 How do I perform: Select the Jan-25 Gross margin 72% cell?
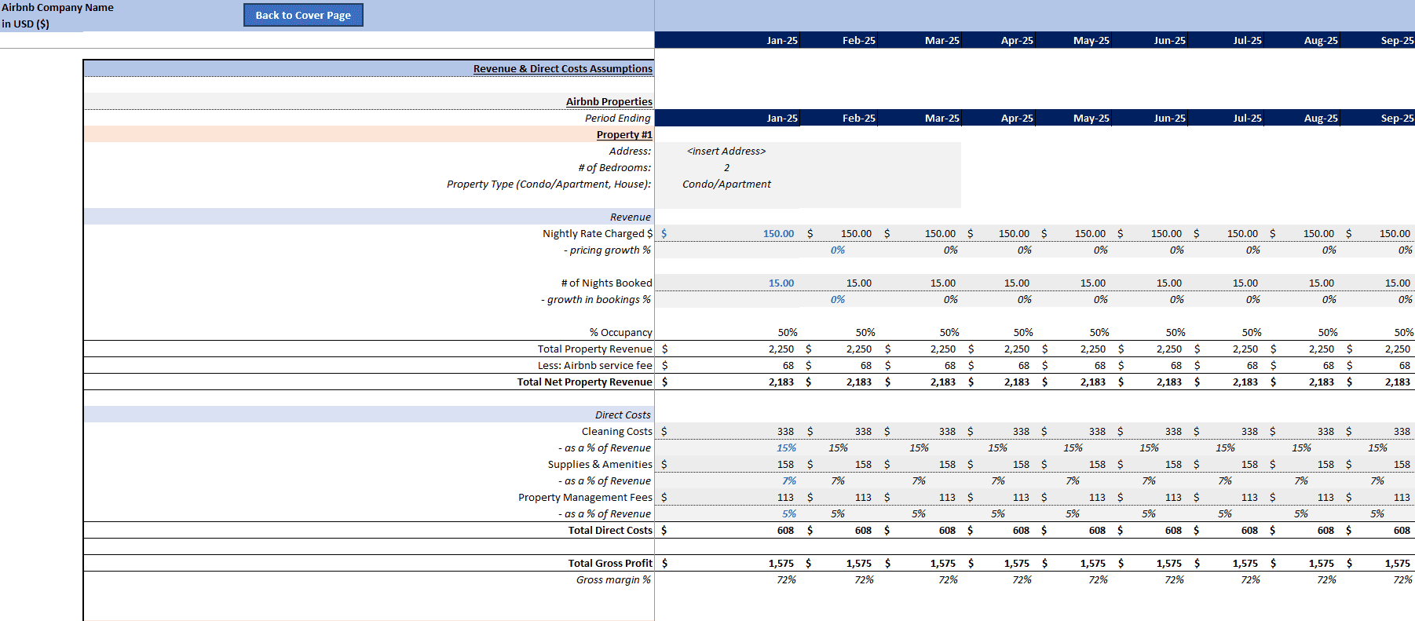pos(786,579)
